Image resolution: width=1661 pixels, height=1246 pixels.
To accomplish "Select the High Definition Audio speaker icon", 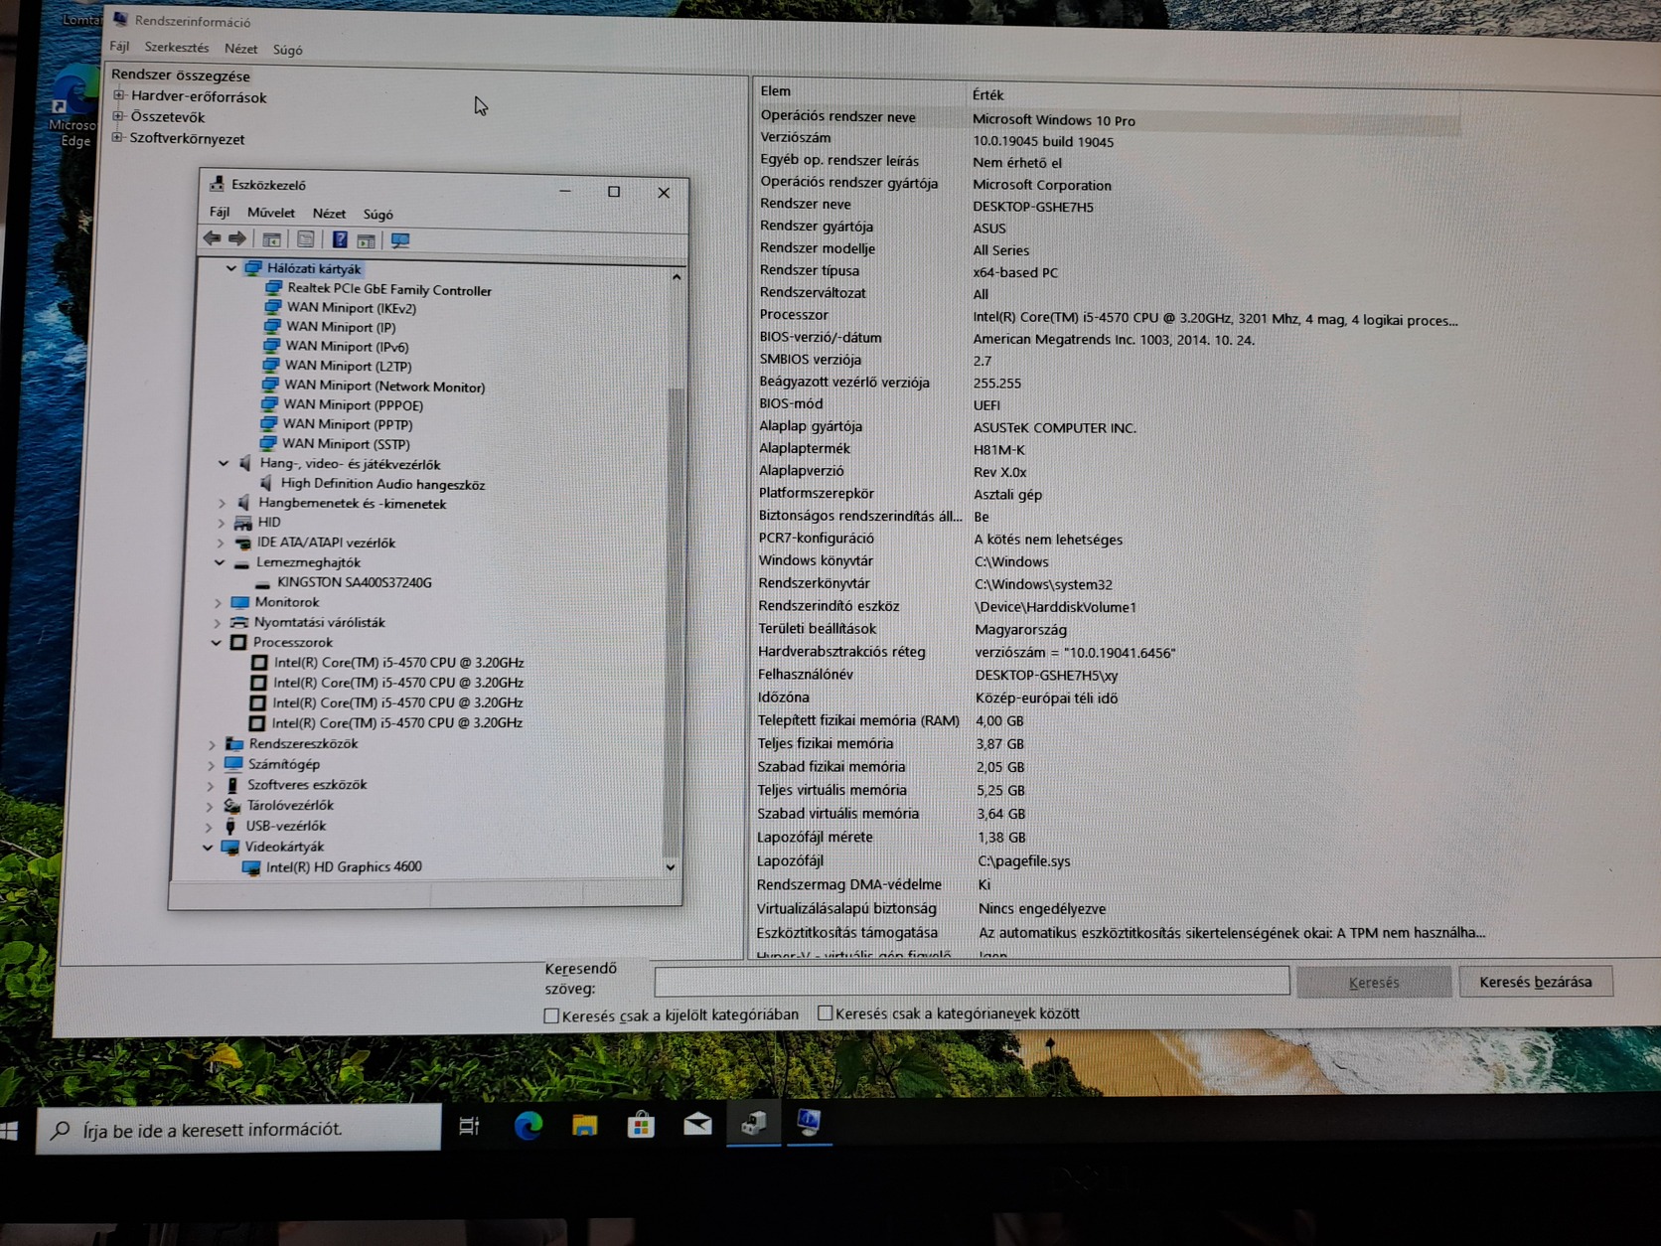I will point(265,483).
